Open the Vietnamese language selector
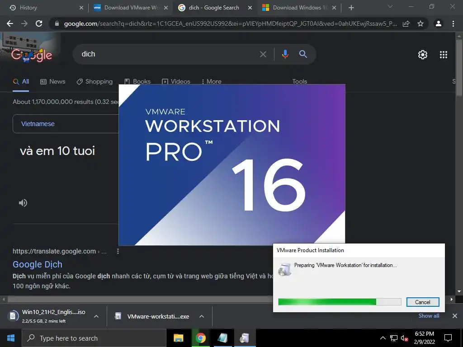Screen dimensions: 463x347 tap(66, 124)
